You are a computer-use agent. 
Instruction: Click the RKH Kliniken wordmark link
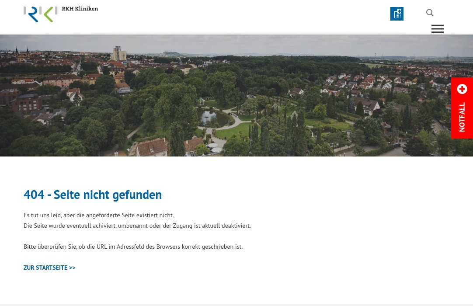[80, 9]
